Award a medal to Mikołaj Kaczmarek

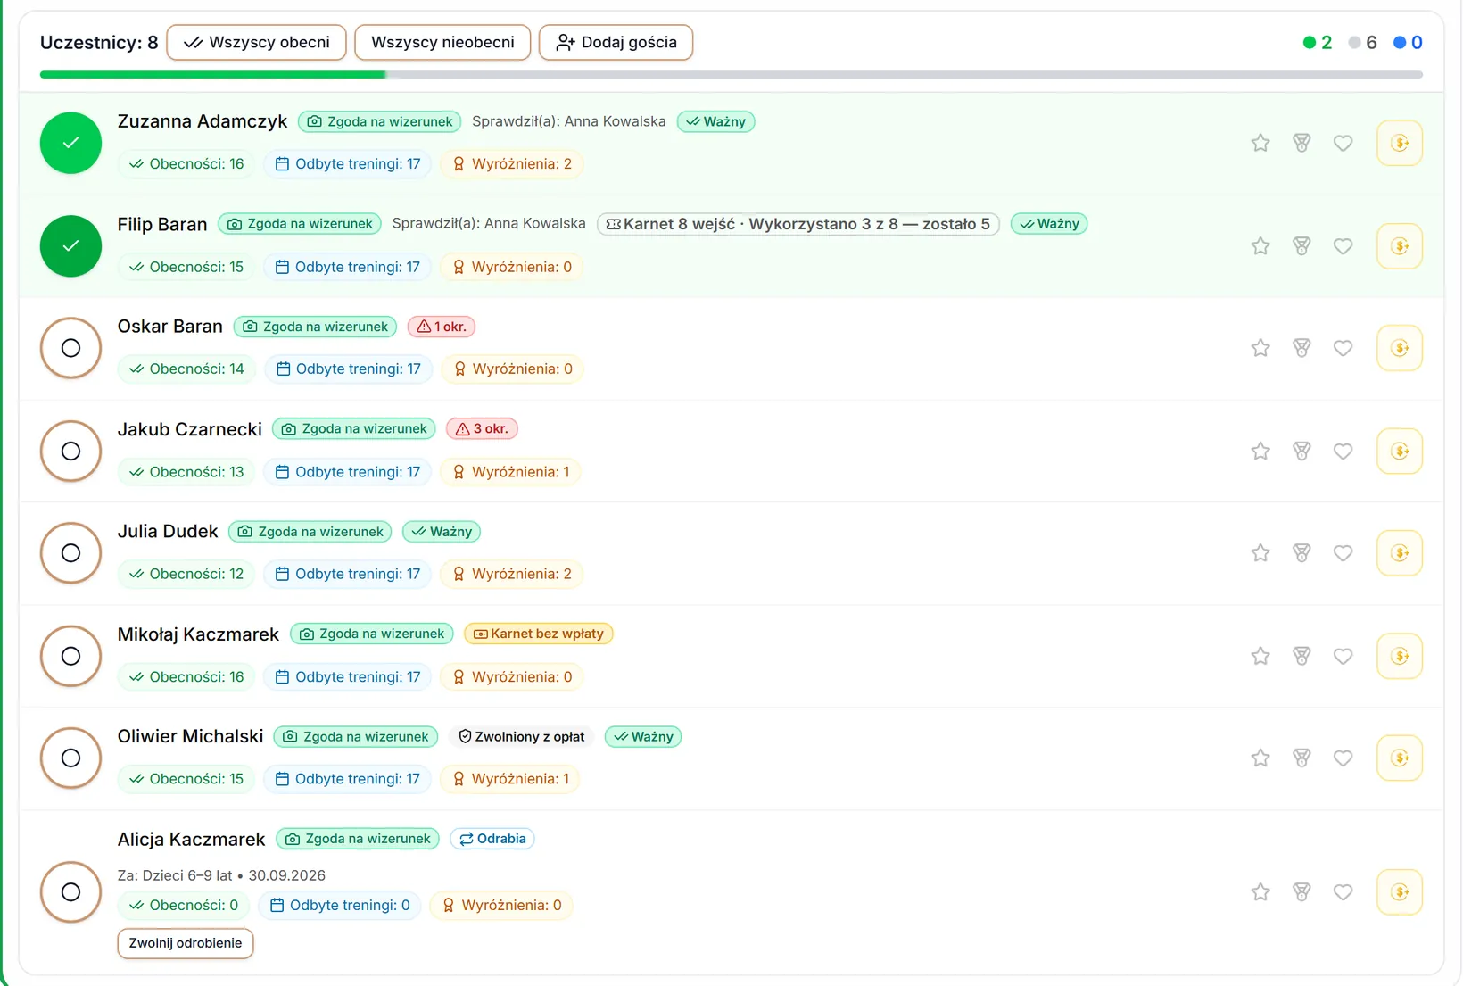point(1302,656)
